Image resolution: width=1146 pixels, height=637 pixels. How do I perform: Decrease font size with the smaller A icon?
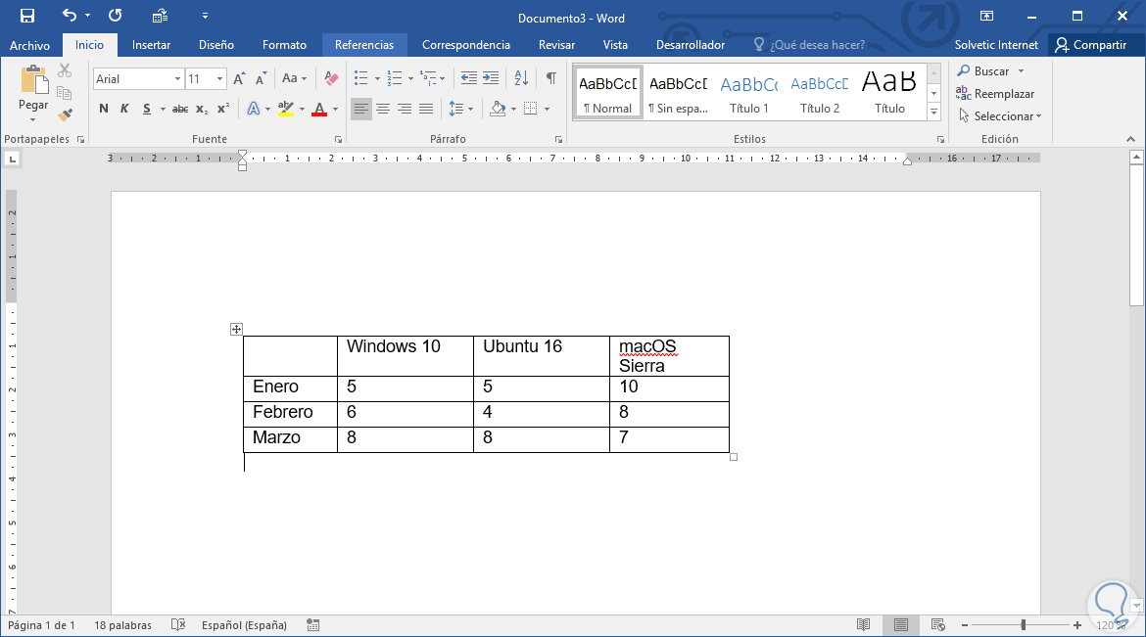pos(261,79)
